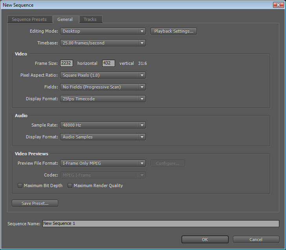This screenshot has width=286, height=250.
Task: Open the video Display Format timecode dropdown
Action: point(103,99)
